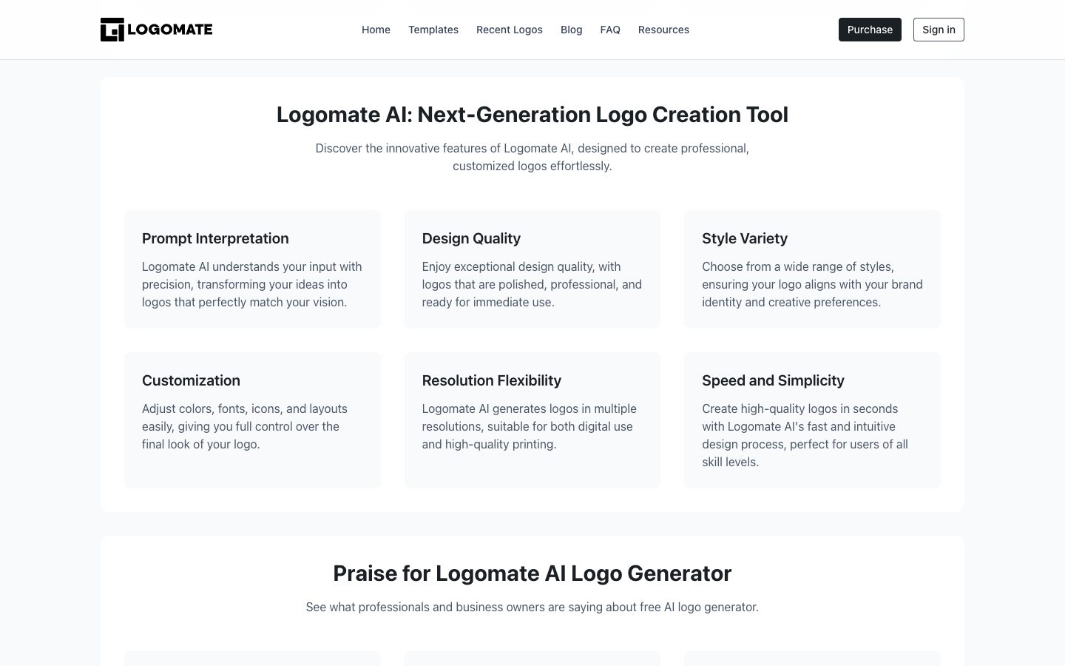Screen dimensions: 1065x666
Task: Open Recent Logos in navigation
Action: [510, 30]
